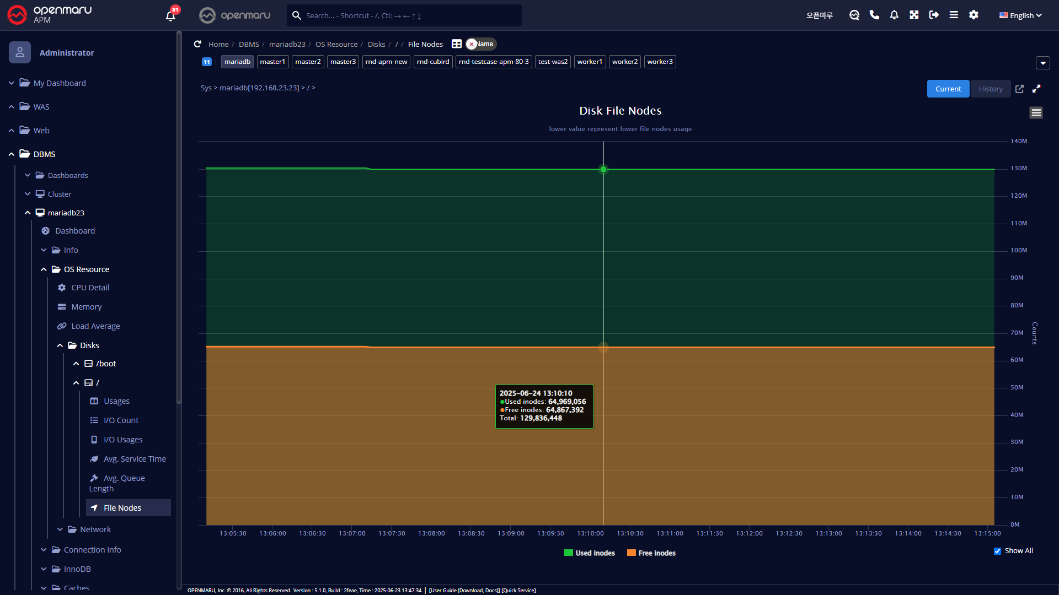This screenshot has width=1059, height=595.
Task: Click the grid layout icon after File Nodes
Action: click(457, 44)
